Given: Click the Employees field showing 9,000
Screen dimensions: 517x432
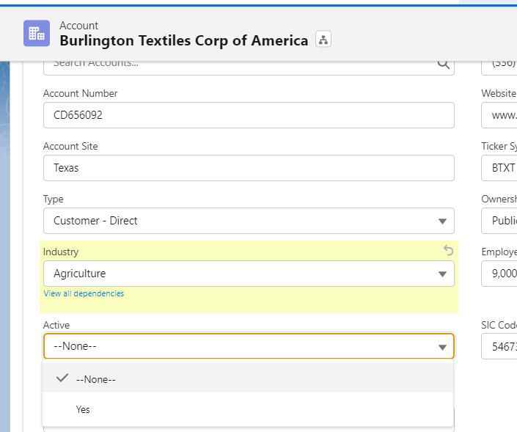Looking at the screenshot, I should tap(499, 274).
